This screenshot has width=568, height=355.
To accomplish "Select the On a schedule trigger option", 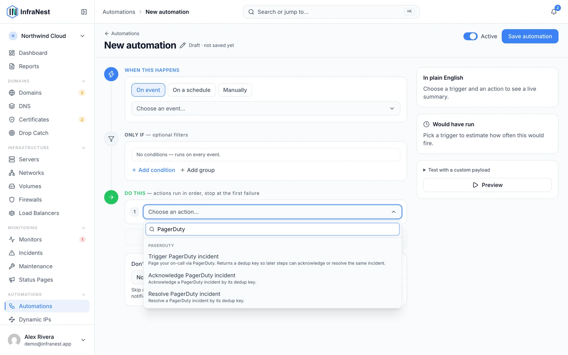I will pos(191,90).
